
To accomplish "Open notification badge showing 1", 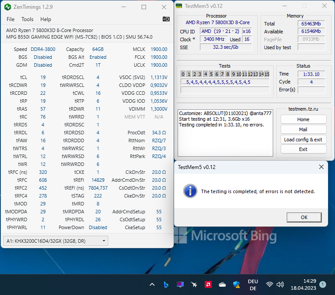I will point(323,284).
